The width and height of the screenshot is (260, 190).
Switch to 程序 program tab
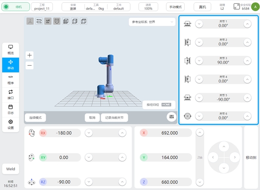(x=11, y=79)
